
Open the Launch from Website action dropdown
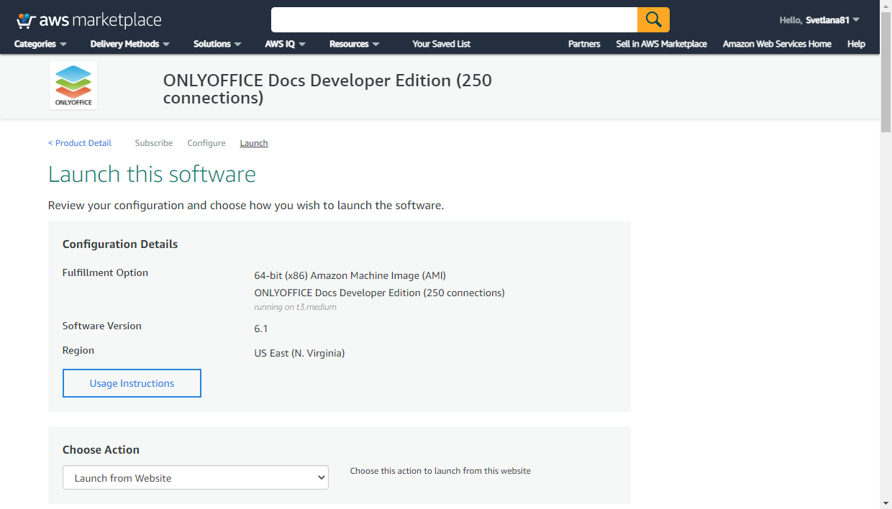(195, 478)
